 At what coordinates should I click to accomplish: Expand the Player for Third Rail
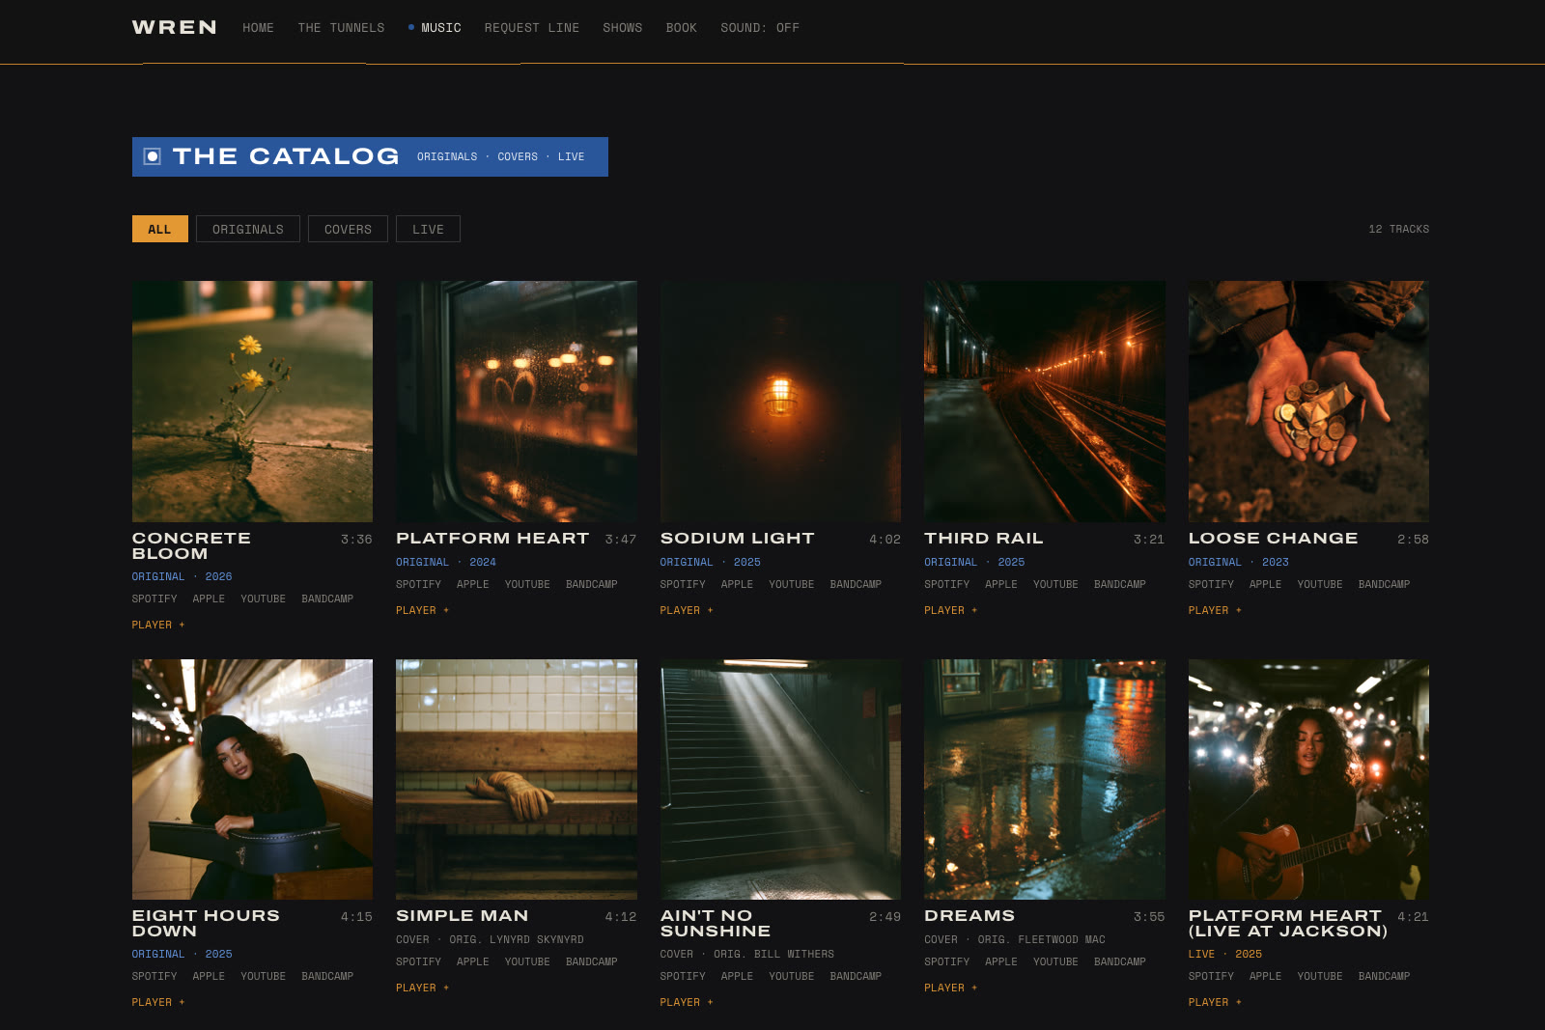pyautogui.click(x=950, y=610)
